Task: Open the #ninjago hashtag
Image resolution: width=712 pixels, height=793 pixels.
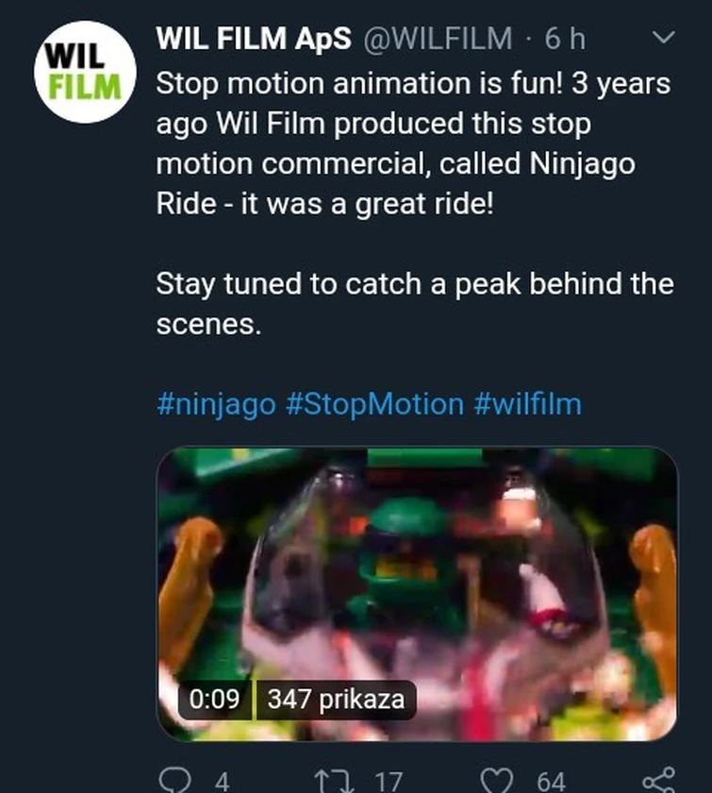Action: [x=216, y=404]
